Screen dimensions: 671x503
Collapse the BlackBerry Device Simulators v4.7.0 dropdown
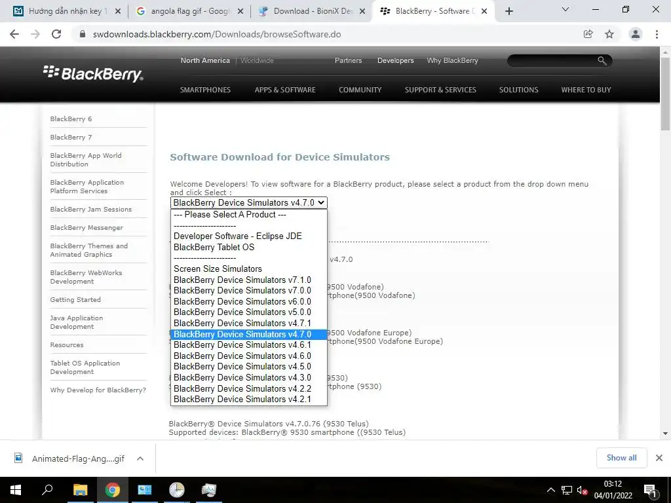(248, 203)
